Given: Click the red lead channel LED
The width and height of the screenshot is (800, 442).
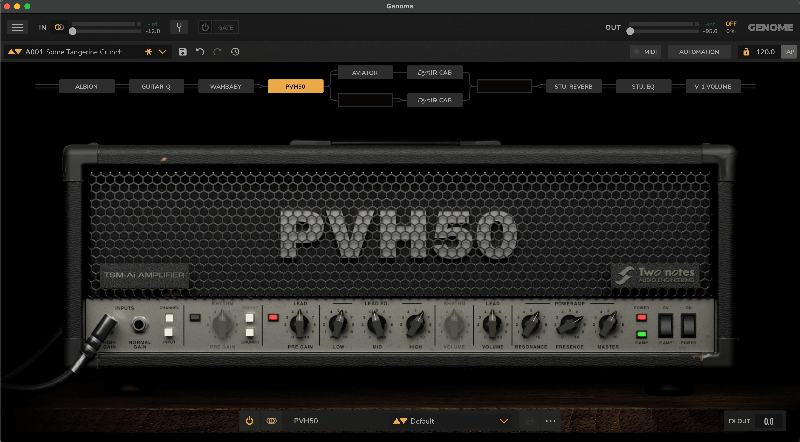Looking at the screenshot, I should tap(273, 317).
